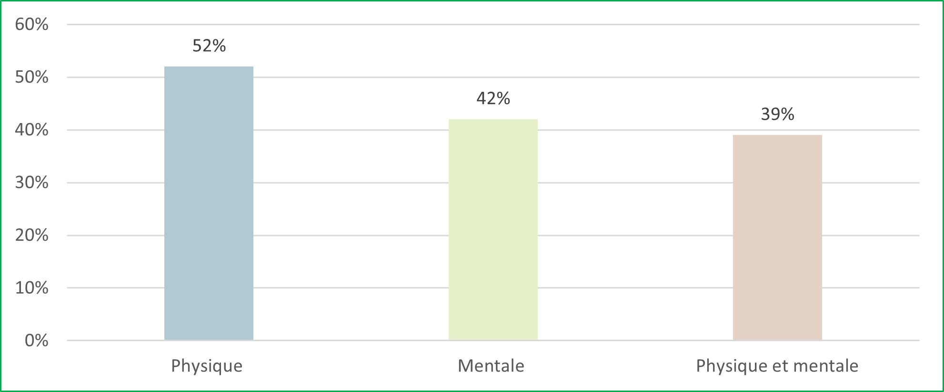Viewport: 944px width, 392px height.
Task: Click the 0% vertical axis label
Action: coord(36,340)
